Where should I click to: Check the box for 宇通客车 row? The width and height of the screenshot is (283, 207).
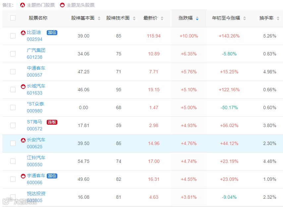pyautogui.click(x=13, y=179)
